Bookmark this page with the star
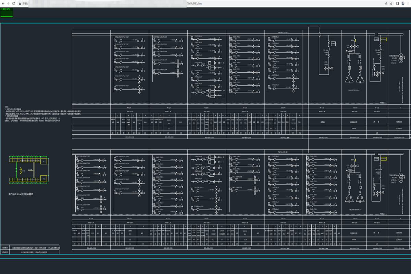This screenshot has height=274, width=411. pos(391,3)
